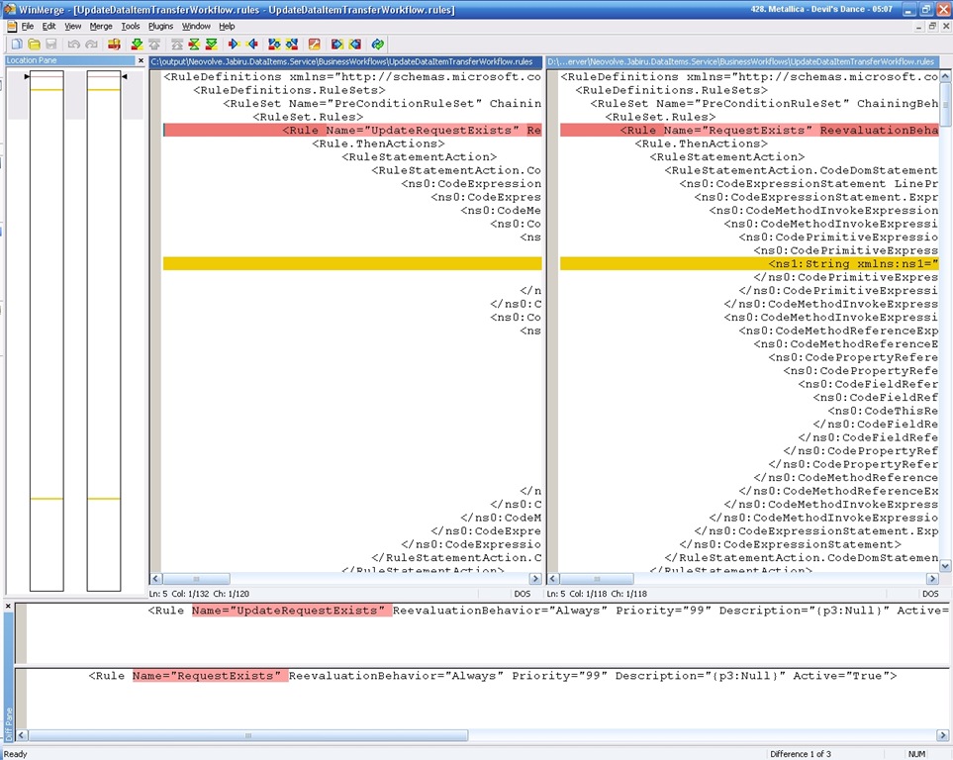The width and height of the screenshot is (953, 760).
Task: Click left pane 'Ln: 5 Col: 1/132' status
Action: pos(199,594)
